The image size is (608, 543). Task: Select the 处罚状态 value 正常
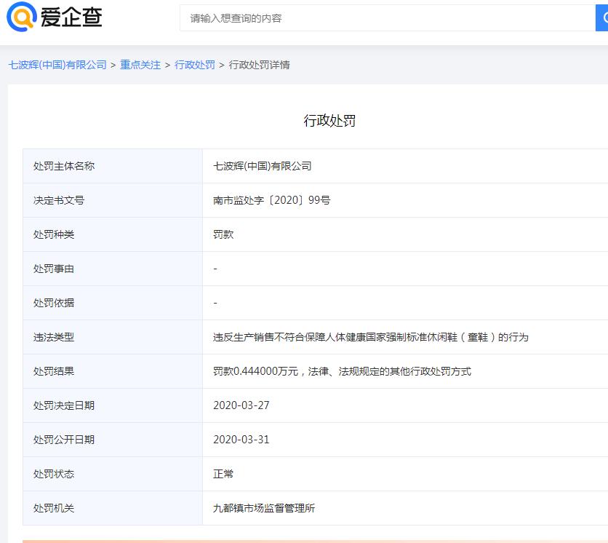223,474
